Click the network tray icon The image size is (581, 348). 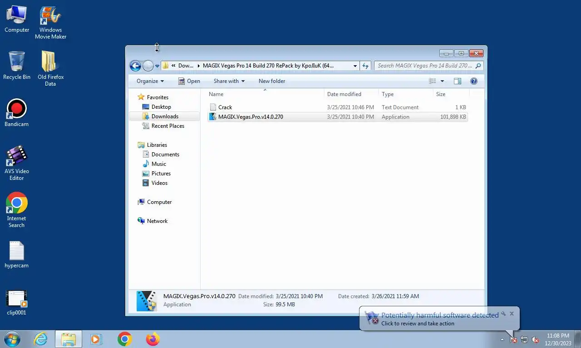pyautogui.click(x=524, y=339)
